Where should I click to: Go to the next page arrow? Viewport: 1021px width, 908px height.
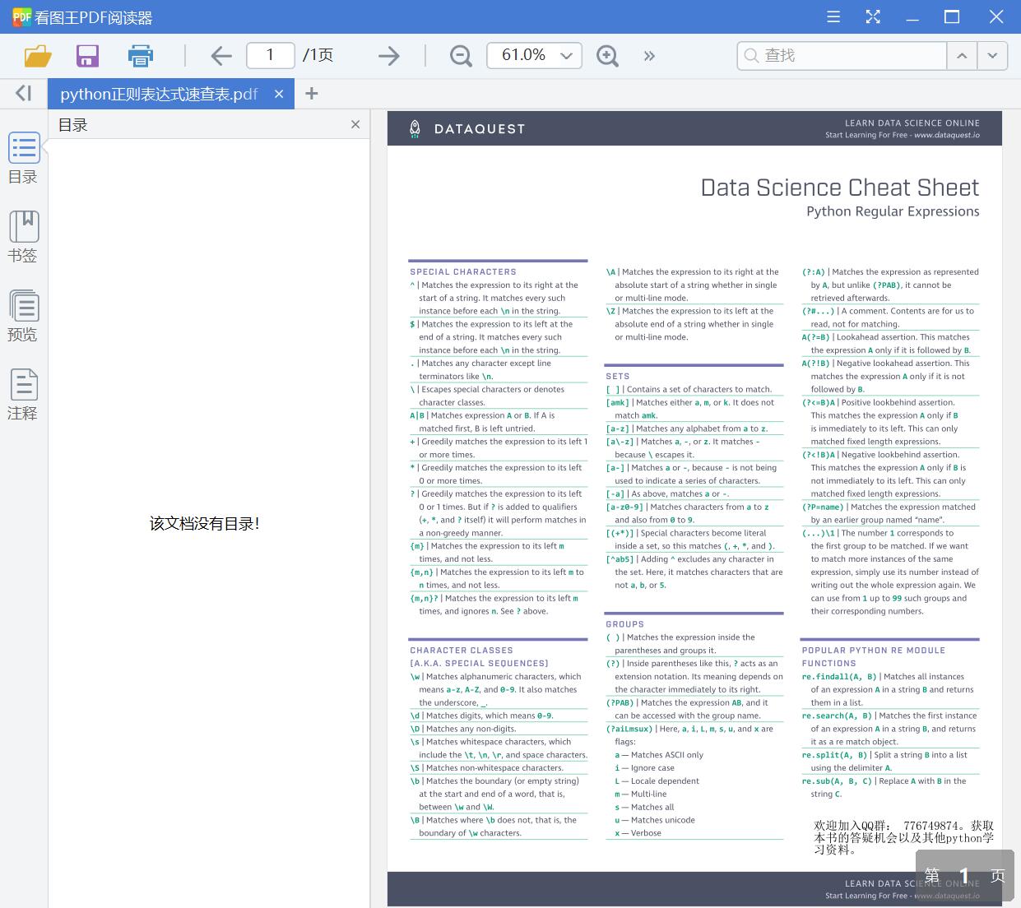pyautogui.click(x=388, y=56)
